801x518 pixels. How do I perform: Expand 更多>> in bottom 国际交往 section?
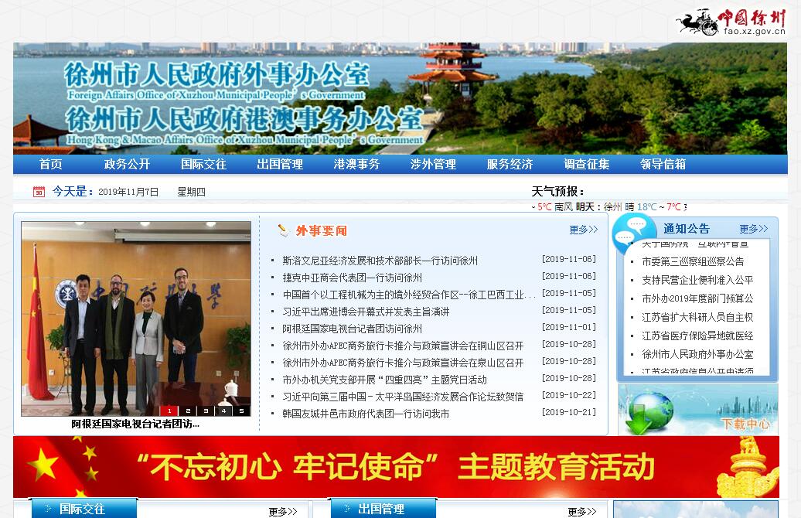pyautogui.click(x=282, y=511)
